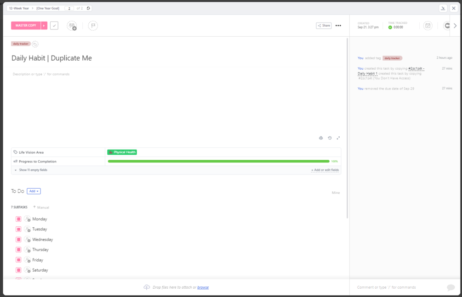
Task: Open the Wednesday subtask
Action: (42, 240)
